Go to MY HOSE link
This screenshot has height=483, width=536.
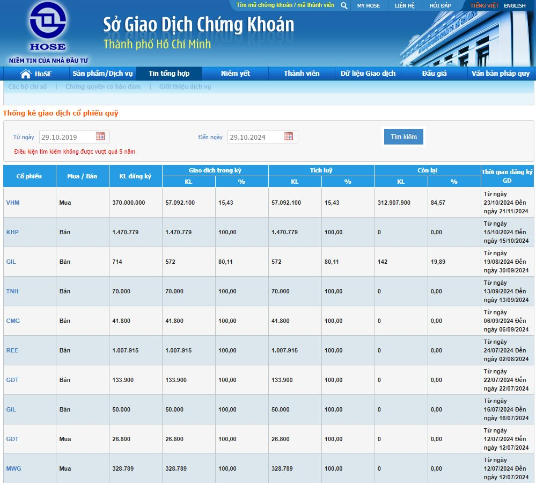369,5
